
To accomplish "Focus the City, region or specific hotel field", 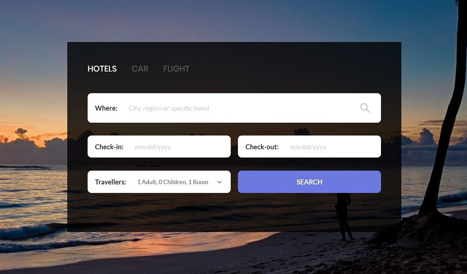I will coord(241,108).
